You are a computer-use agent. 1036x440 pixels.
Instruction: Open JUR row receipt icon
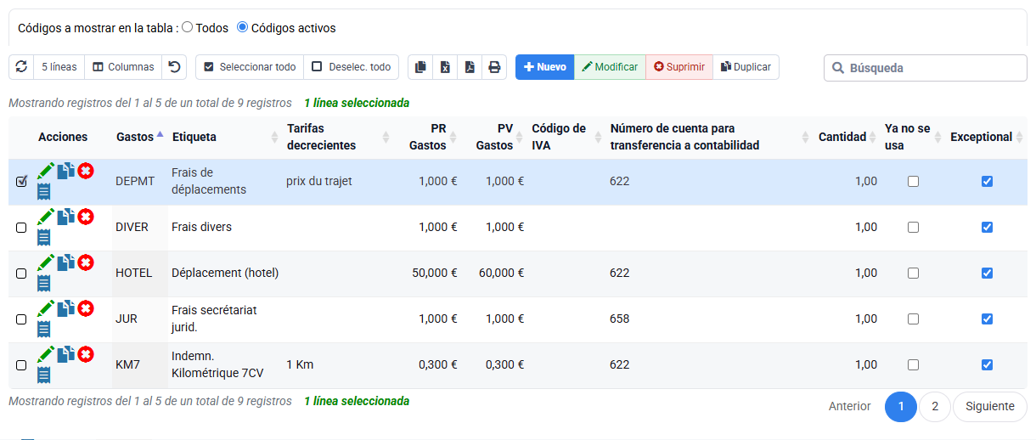[x=44, y=329]
